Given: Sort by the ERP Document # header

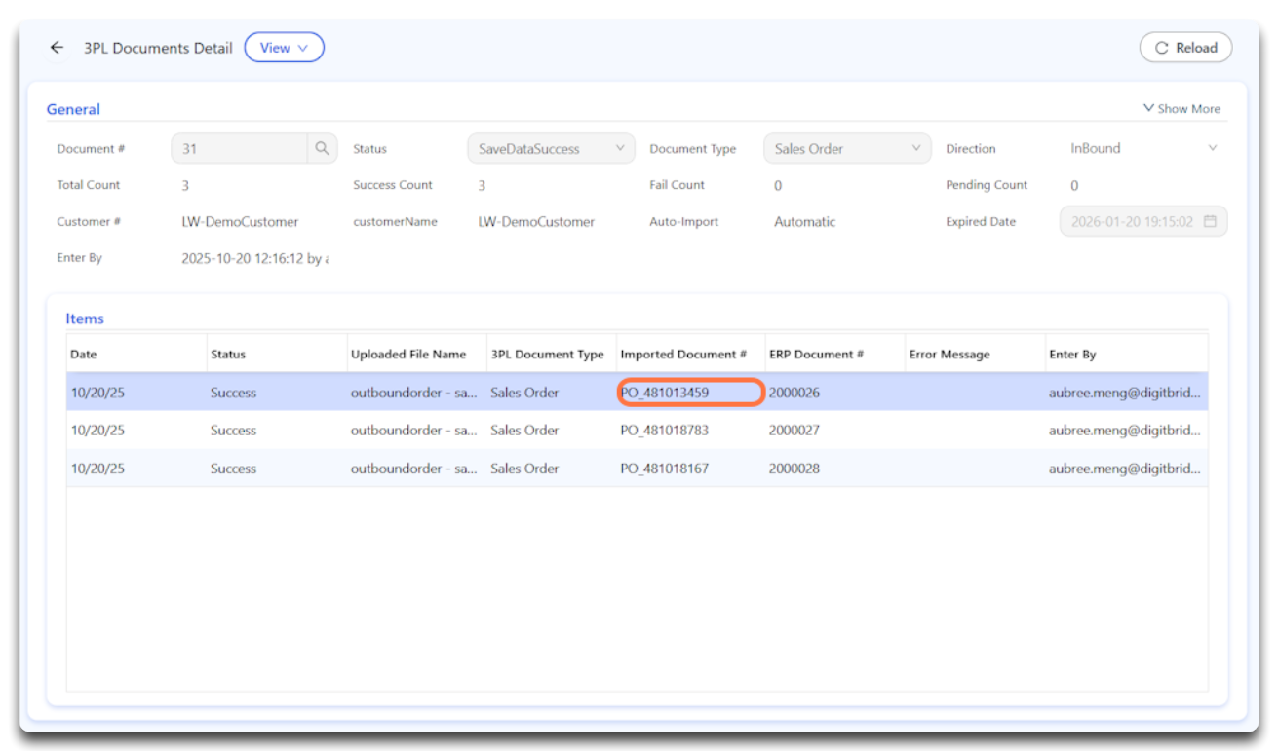Looking at the screenshot, I should (816, 355).
